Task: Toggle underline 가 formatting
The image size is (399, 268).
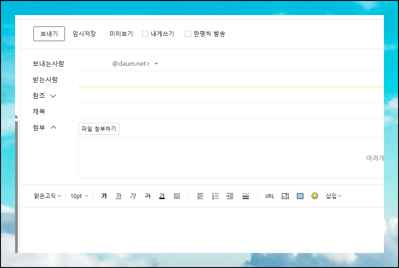Action: (119, 196)
